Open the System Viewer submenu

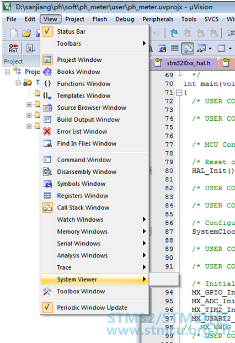coord(95,280)
